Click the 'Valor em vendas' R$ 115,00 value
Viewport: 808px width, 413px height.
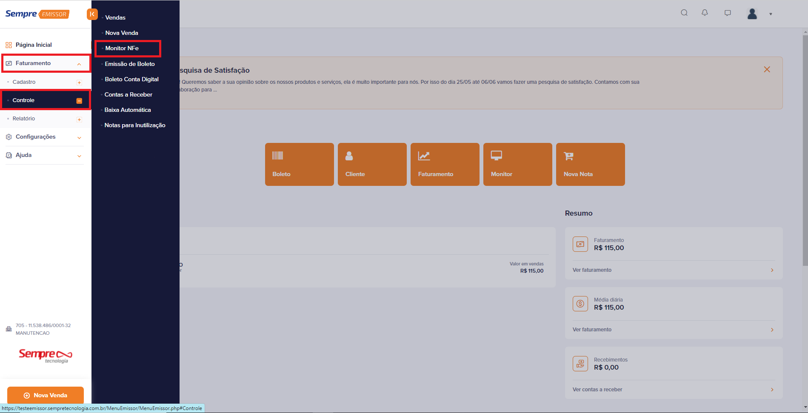[531, 271]
